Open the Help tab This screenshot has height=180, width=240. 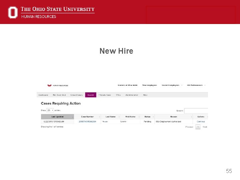[x=145, y=95]
